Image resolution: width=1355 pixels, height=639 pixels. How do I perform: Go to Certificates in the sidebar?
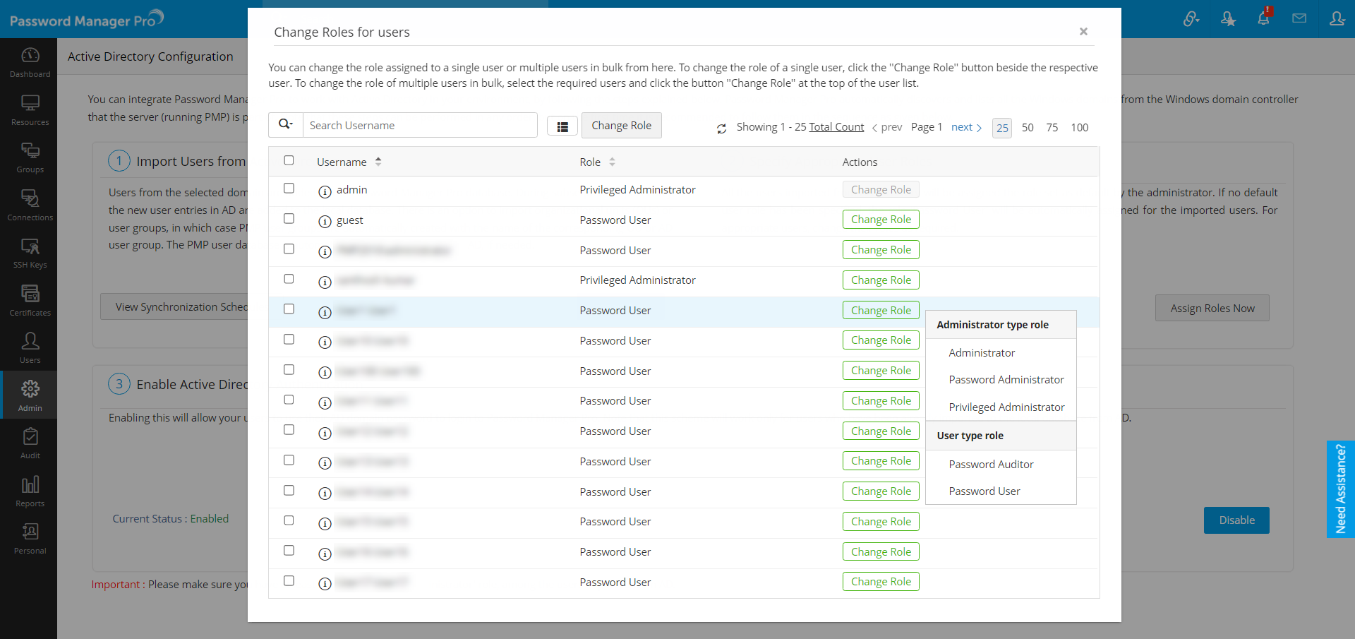tap(30, 300)
